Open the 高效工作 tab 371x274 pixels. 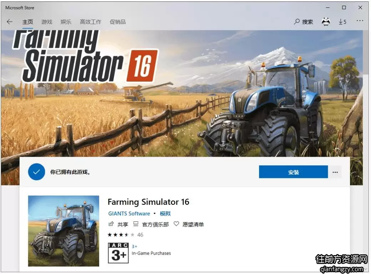point(90,22)
